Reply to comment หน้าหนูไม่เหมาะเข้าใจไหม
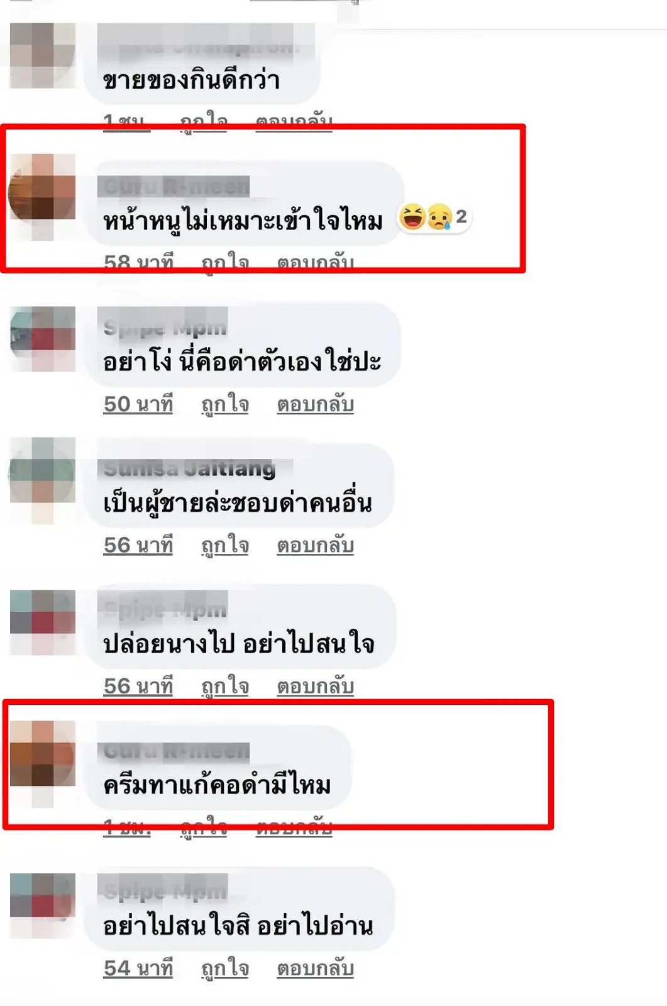 pyautogui.click(x=316, y=262)
